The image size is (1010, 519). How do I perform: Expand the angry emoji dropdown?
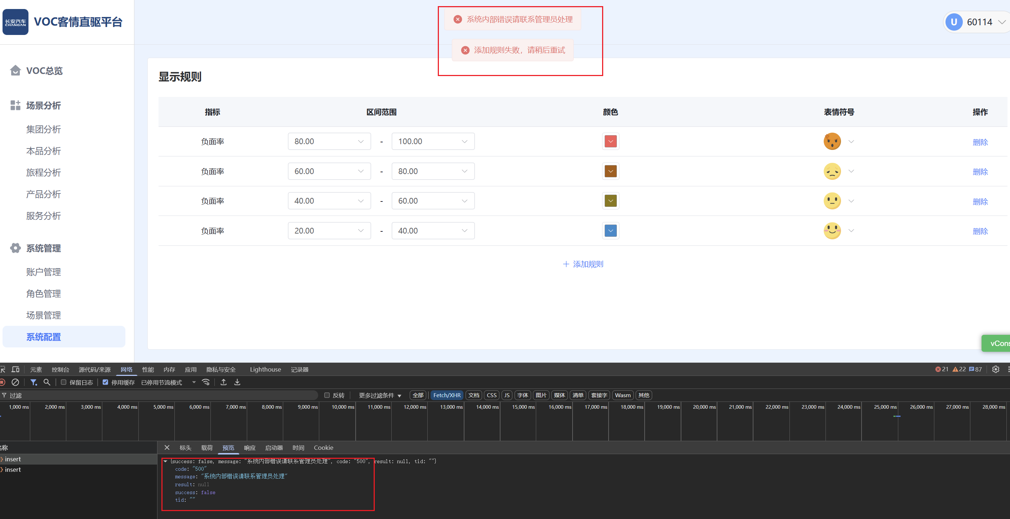pos(851,141)
